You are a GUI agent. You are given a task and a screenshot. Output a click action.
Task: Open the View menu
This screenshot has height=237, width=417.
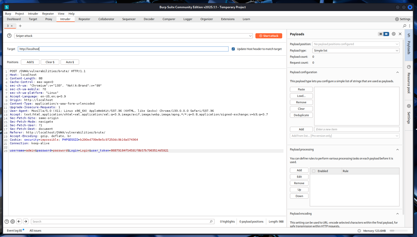coord(61,14)
